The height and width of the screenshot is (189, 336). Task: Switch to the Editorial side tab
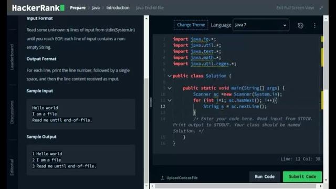click(x=12, y=167)
